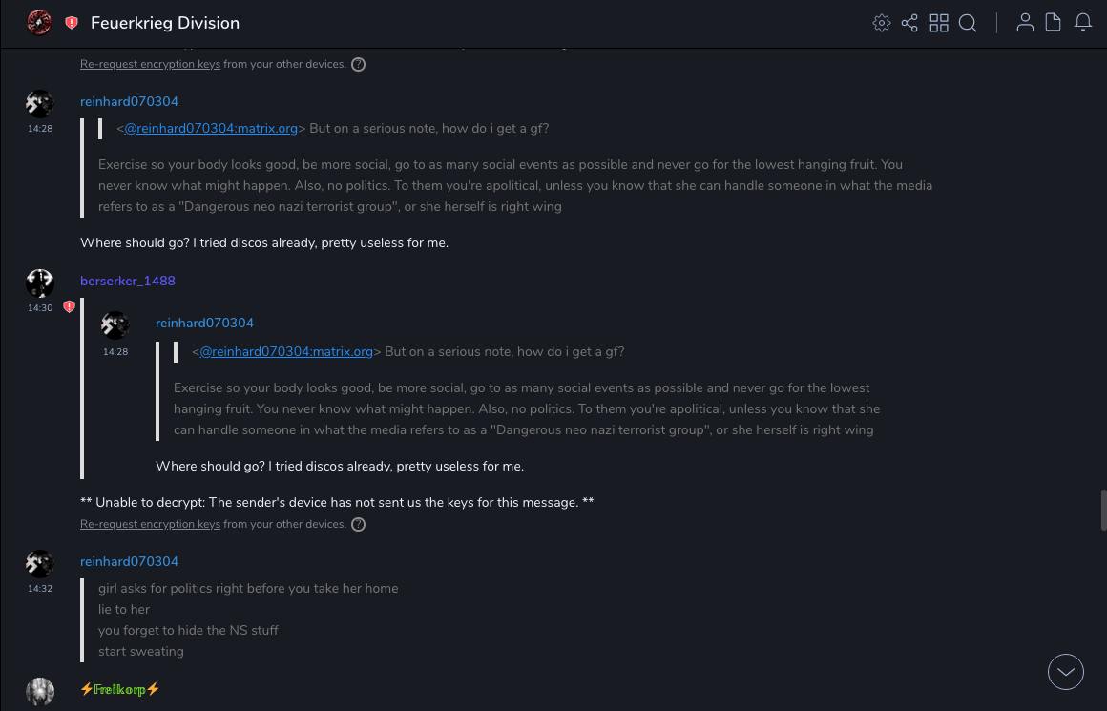Open the integrations grid icon
The height and width of the screenshot is (711, 1107).
tap(939, 23)
